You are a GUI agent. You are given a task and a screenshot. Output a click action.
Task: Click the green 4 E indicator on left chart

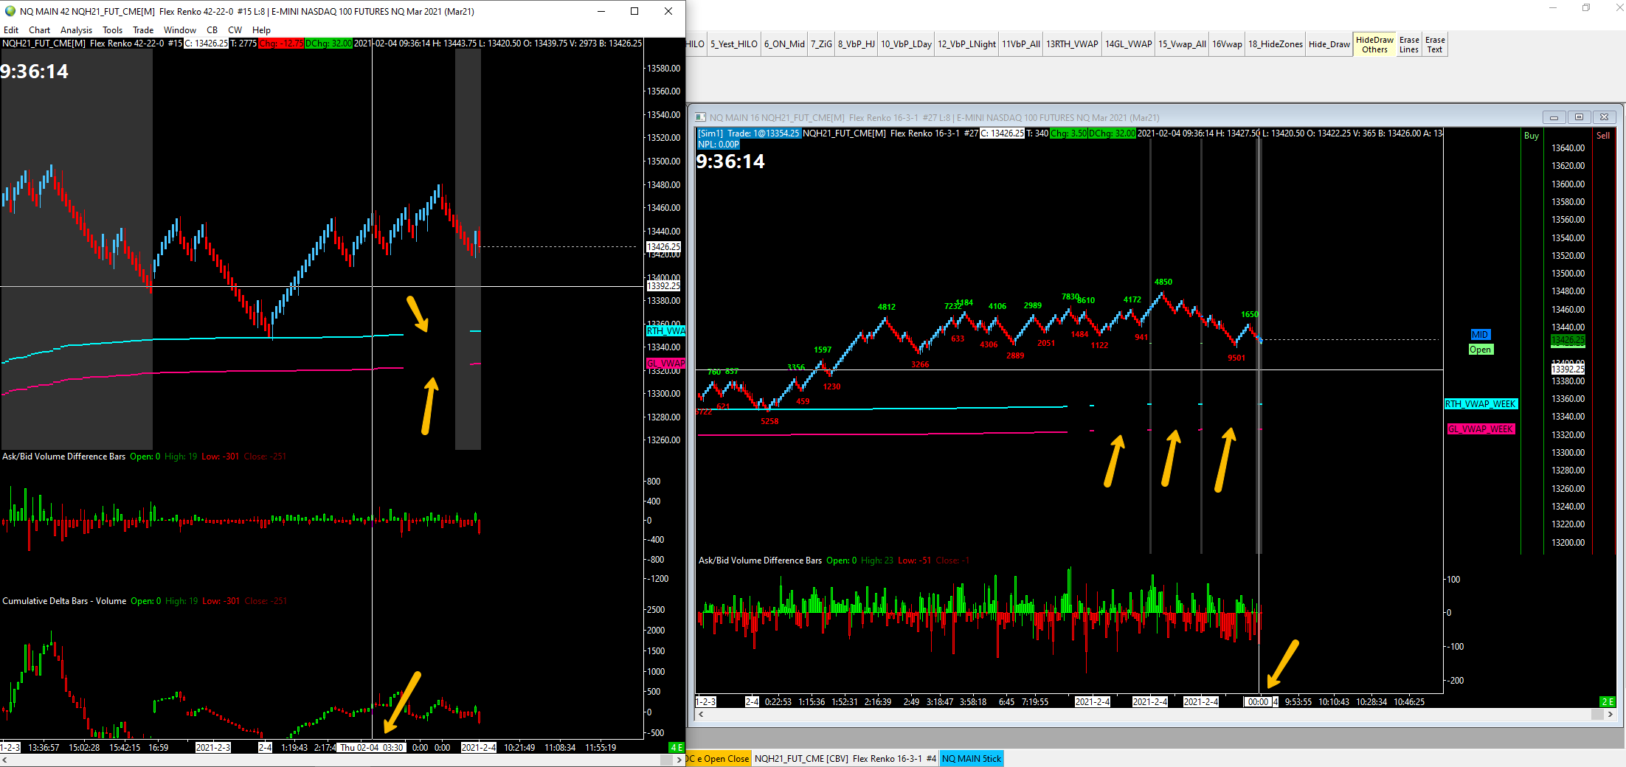point(677,748)
